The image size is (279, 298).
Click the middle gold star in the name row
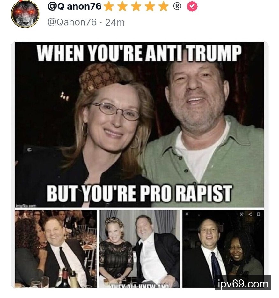point(136,6)
